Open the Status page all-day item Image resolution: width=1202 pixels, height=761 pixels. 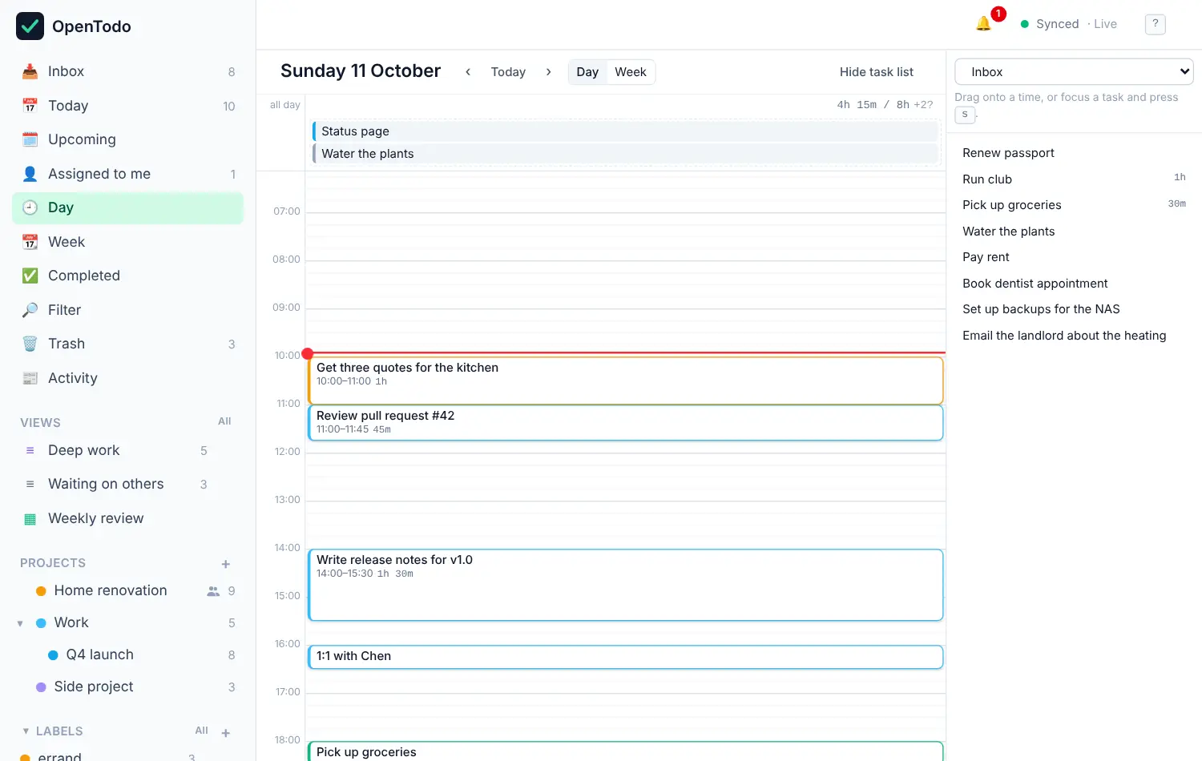pos(625,131)
